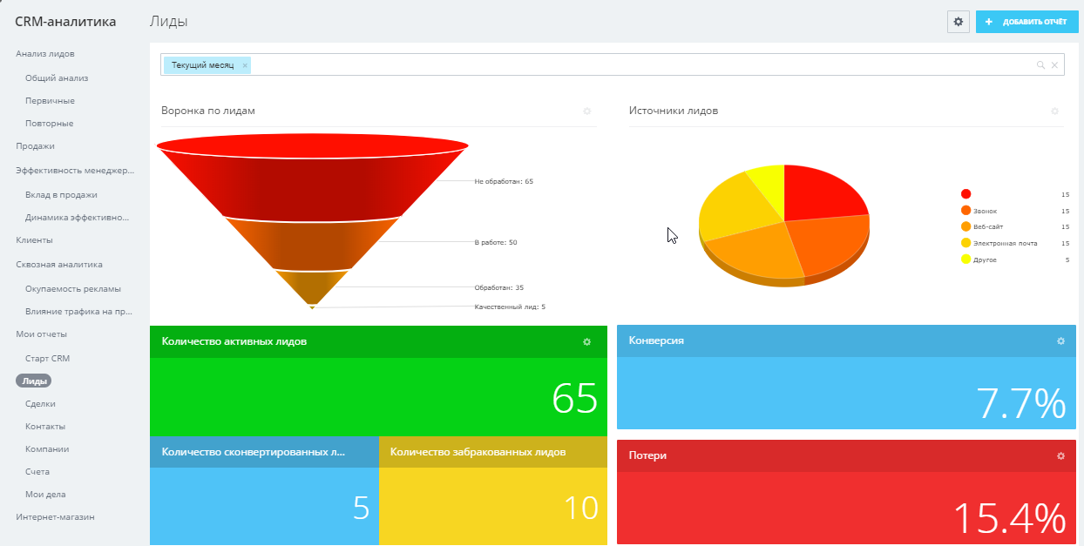Screen dimensions: 1084x546
Task: Click the Веб-сайт legend swatch
Action: point(965,226)
